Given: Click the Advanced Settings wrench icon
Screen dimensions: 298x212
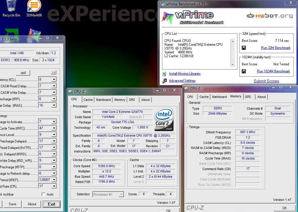Looking at the screenshot, I should tap(164, 81).
